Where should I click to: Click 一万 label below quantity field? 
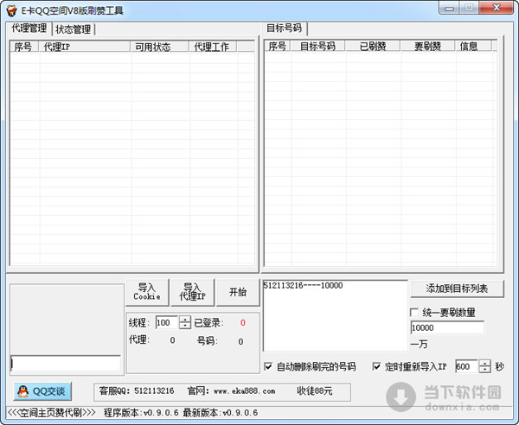point(419,345)
